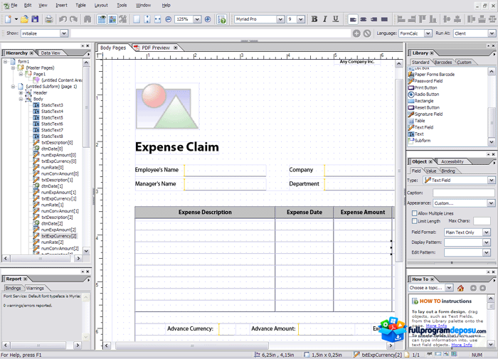
Task: Enable Allow Multiple Lines checkbox
Action: [x=415, y=213]
